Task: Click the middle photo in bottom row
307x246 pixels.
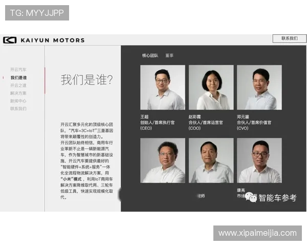Action: point(211,160)
